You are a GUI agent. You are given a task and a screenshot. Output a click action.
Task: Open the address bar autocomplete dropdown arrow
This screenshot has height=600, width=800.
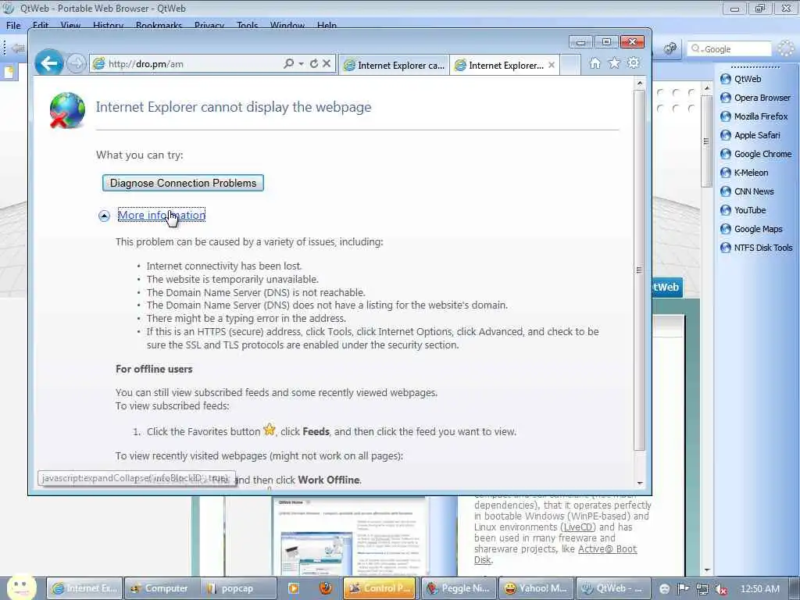click(301, 63)
